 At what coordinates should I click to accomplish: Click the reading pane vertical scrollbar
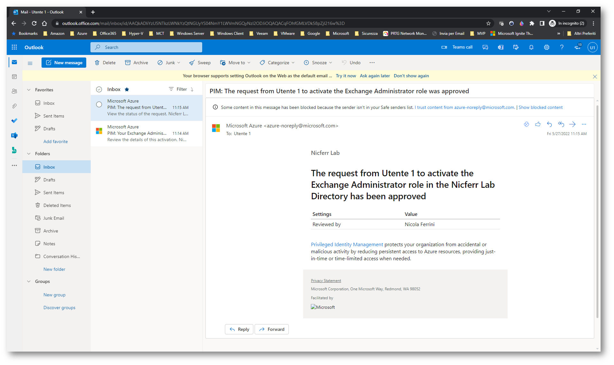click(x=597, y=211)
